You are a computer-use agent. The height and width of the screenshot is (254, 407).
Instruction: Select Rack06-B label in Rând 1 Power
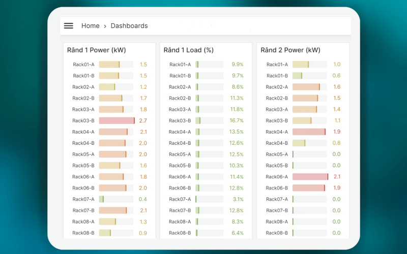(x=83, y=188)
